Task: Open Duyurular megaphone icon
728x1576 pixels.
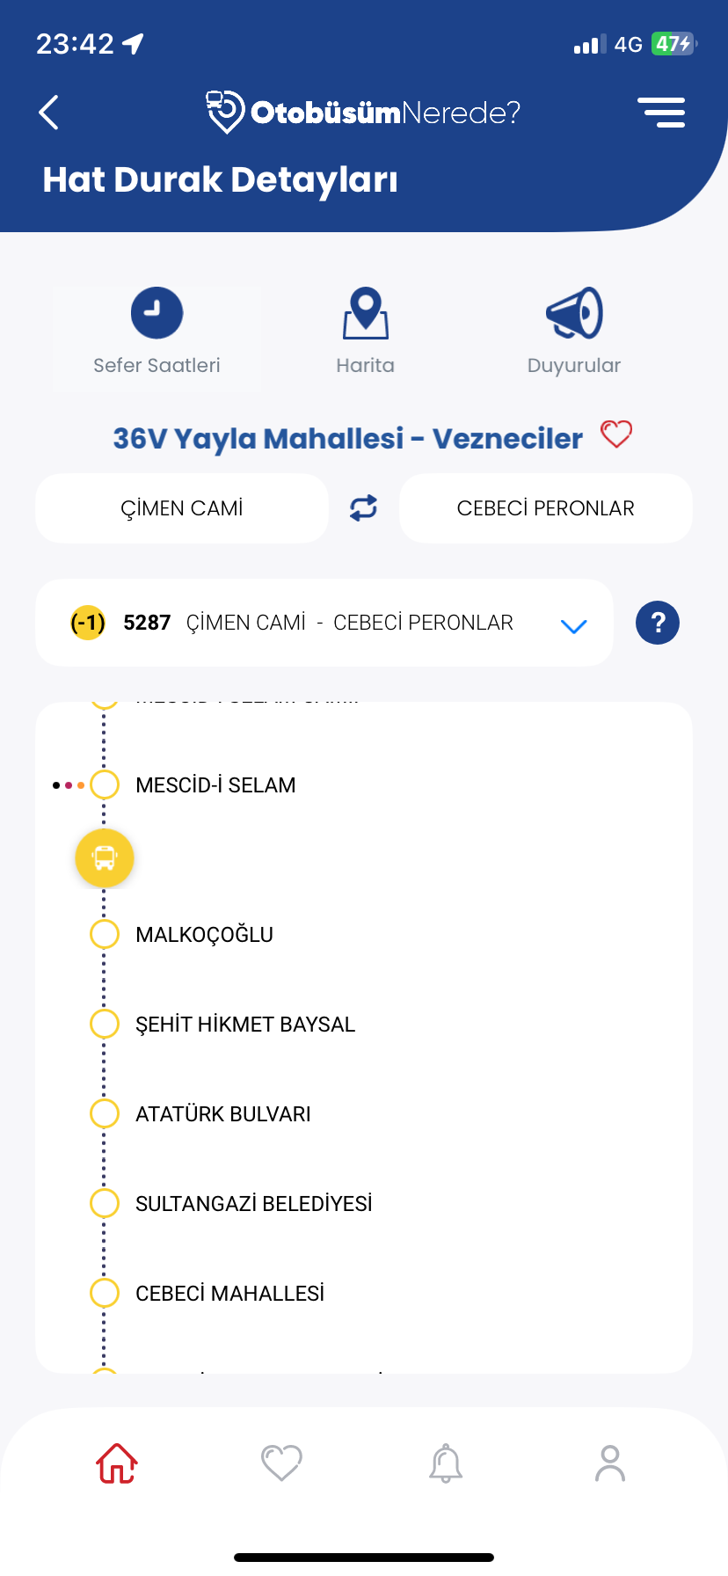Action: coord(574,313)
